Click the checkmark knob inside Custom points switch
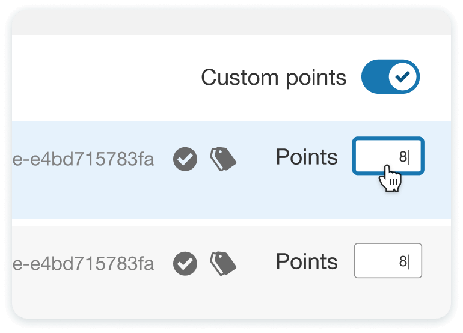Image resolution: width=463 pixels, height=333 pixels. [403, 78]
